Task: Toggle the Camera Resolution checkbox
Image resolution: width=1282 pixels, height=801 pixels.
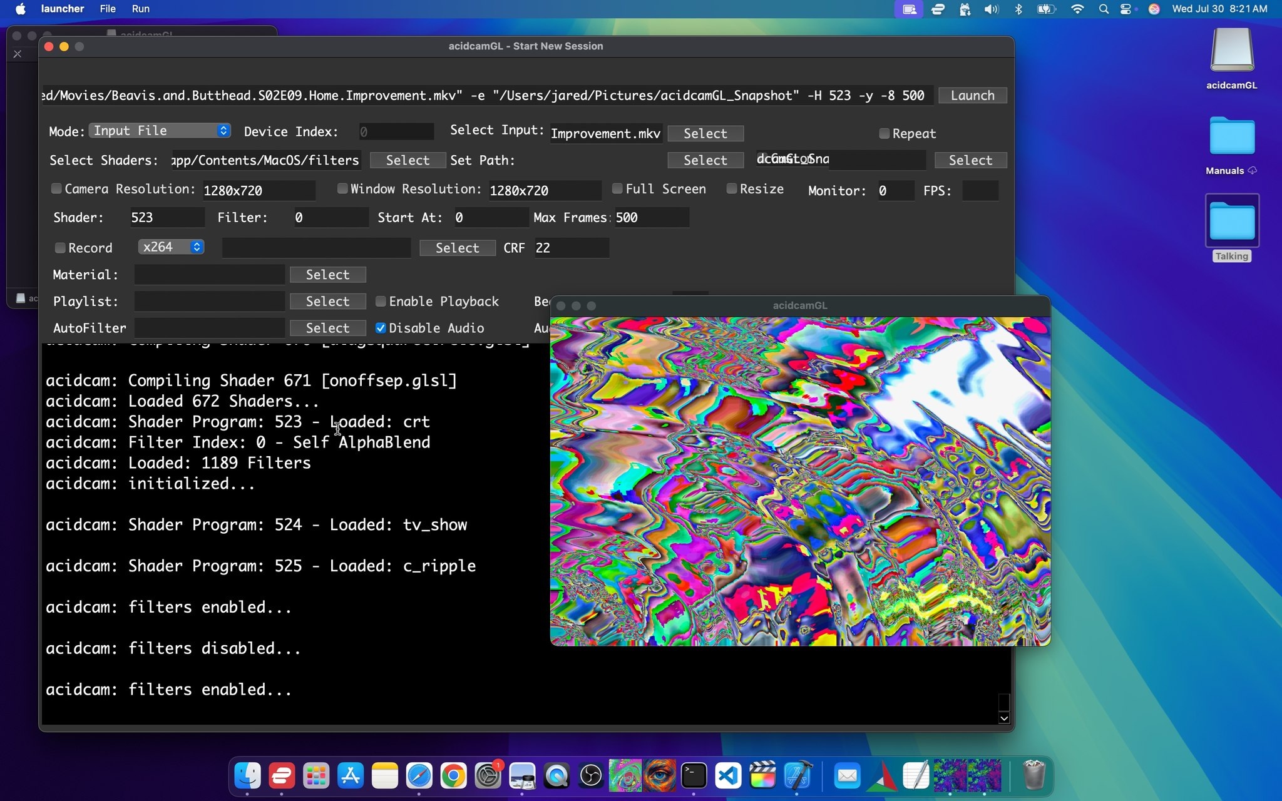Action: [x=56, y=188]
